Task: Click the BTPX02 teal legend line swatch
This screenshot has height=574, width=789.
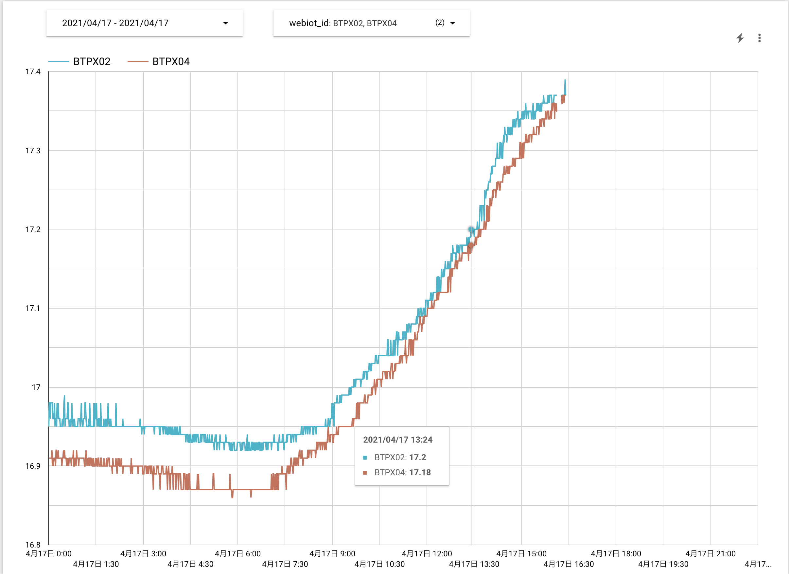Action: coord(59,61)
